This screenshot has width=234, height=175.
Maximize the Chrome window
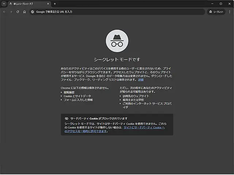(x=220, y=4)
